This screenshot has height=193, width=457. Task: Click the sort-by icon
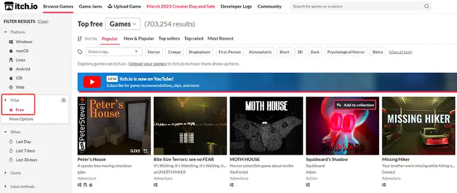80,38
